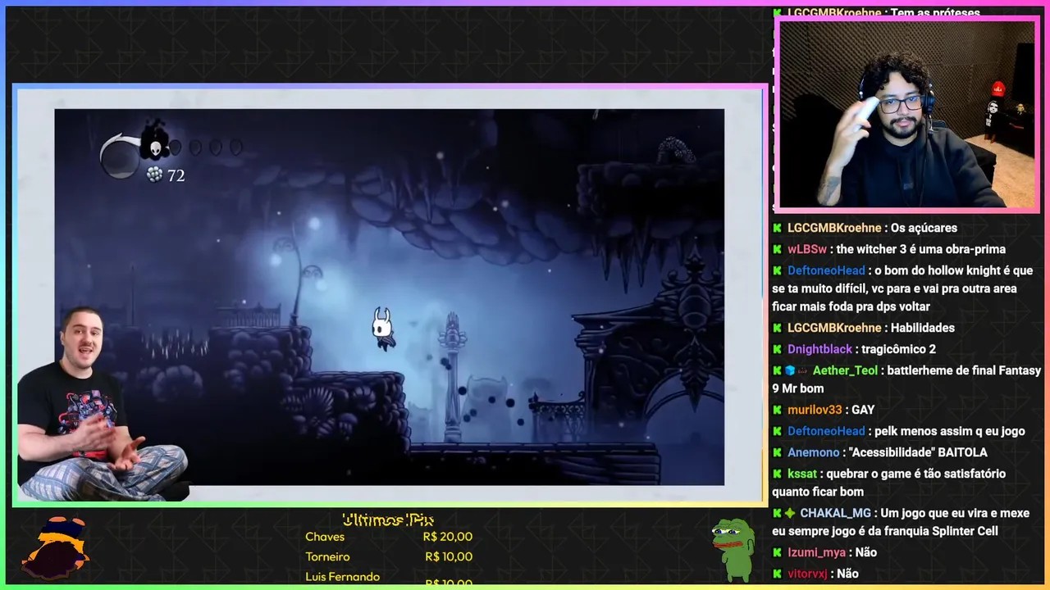Click the donor name "Chaves"
The height and width of the screenshot is (590, 1050).
pos(325,537)
